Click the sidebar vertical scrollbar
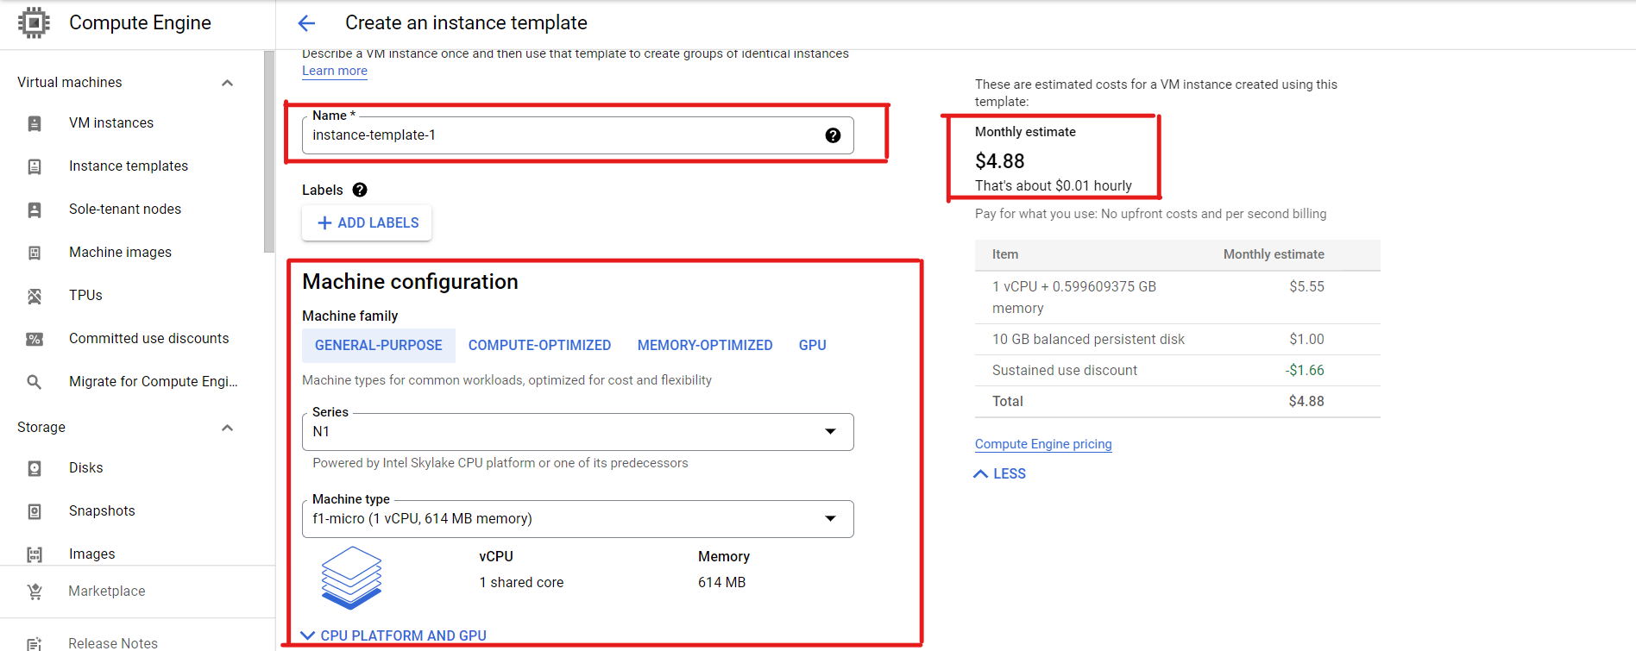 tap(269, 152)
